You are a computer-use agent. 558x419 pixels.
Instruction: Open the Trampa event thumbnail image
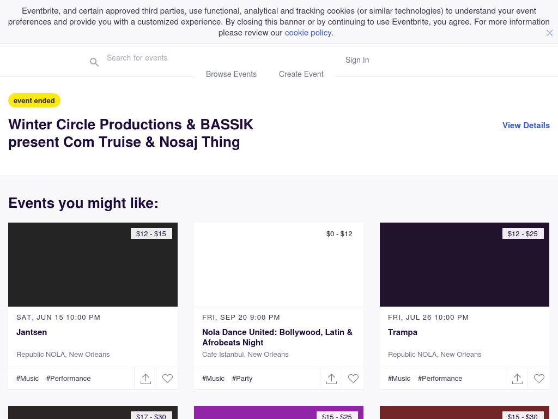[464, 265]
